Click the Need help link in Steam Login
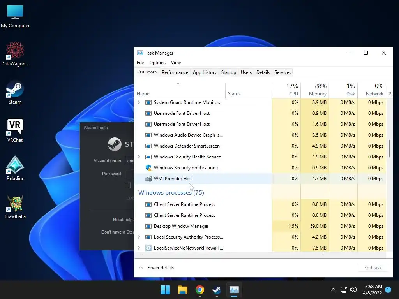This screenshot has width=399, height=299. coord(123,220)
